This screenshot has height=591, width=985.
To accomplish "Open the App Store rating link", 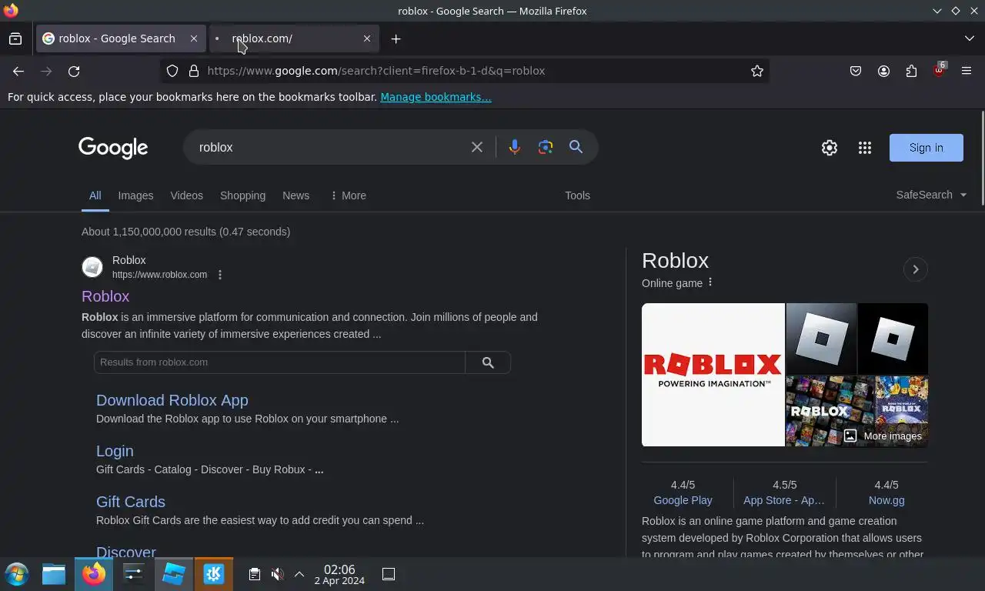I will (784, 500).
